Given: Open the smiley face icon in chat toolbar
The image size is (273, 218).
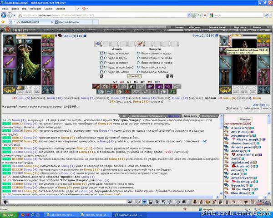Looking at the screenshot, I should point(178,202).
